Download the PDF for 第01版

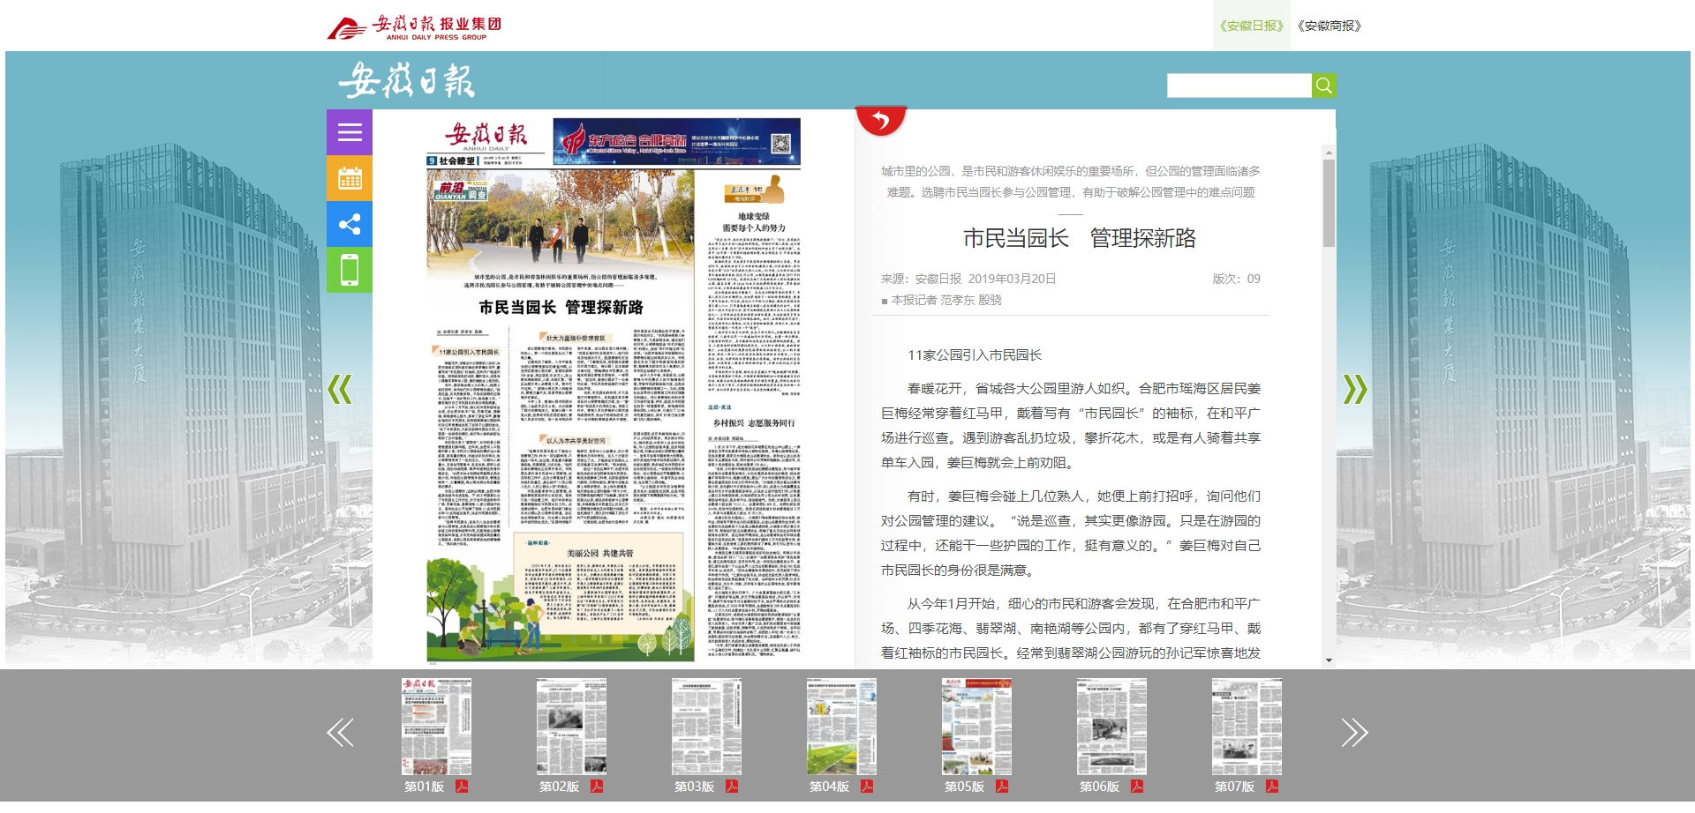pyautogui.click(x=462, y=787)
